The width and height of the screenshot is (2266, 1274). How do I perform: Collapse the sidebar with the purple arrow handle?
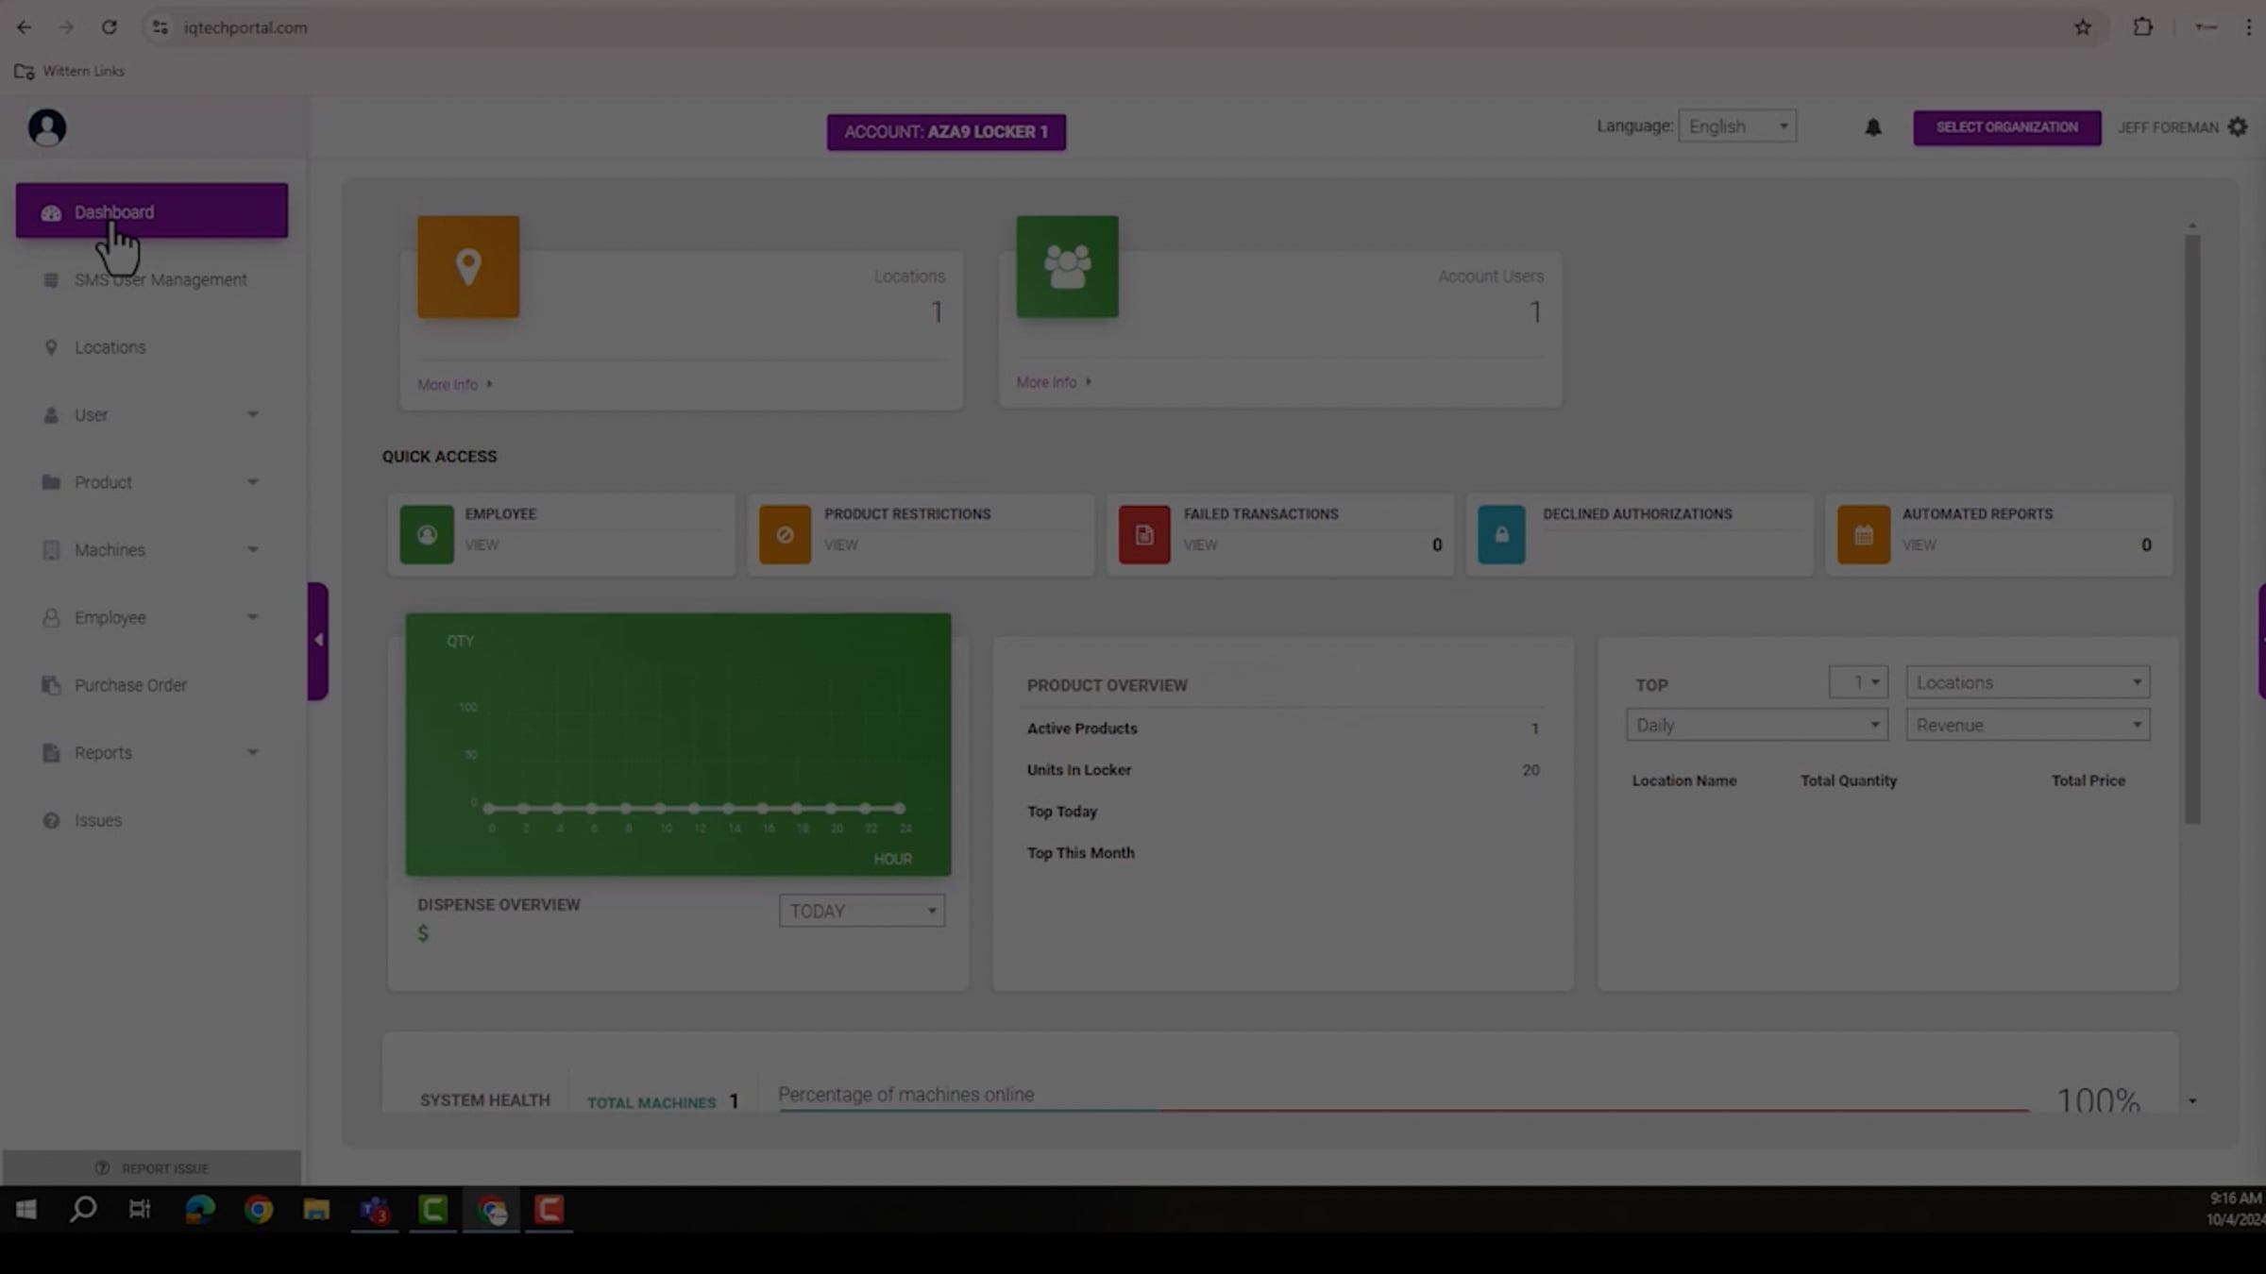click(318, 641)
